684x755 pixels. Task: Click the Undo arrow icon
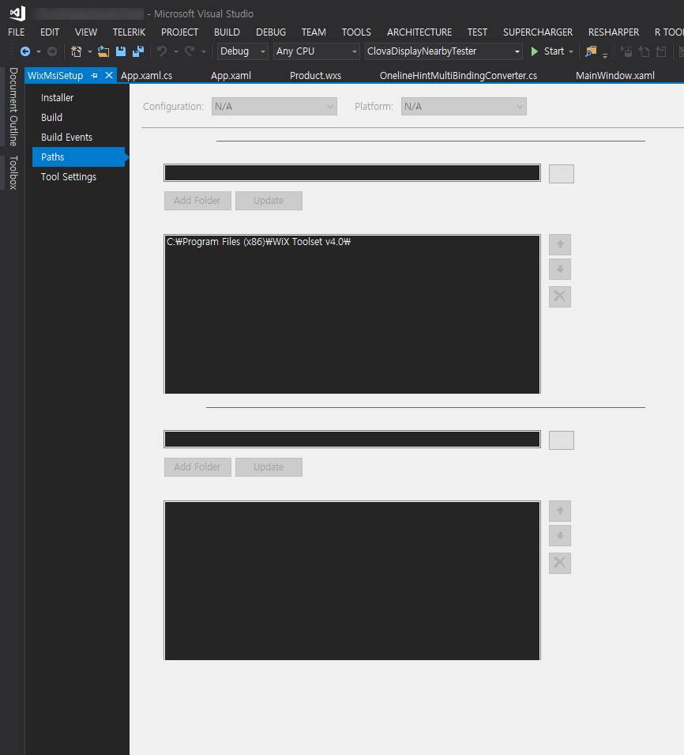click(x=162, y=51)
